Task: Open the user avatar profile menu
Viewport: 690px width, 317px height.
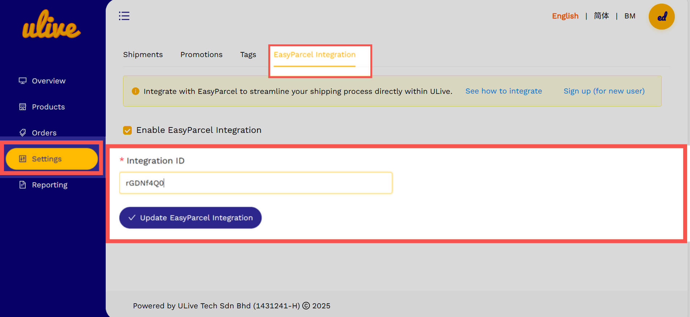Action: 661,17
